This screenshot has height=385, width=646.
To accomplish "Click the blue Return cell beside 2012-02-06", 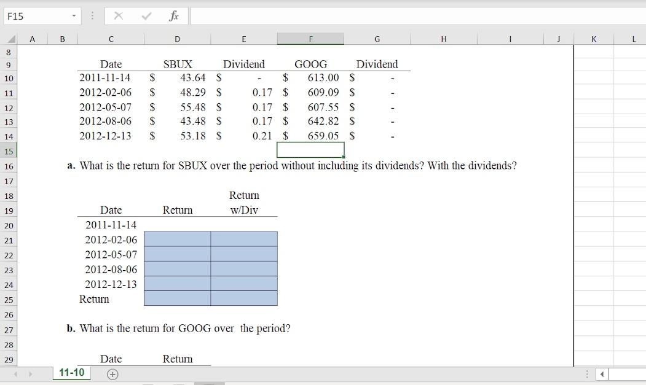I will [177, 239].
